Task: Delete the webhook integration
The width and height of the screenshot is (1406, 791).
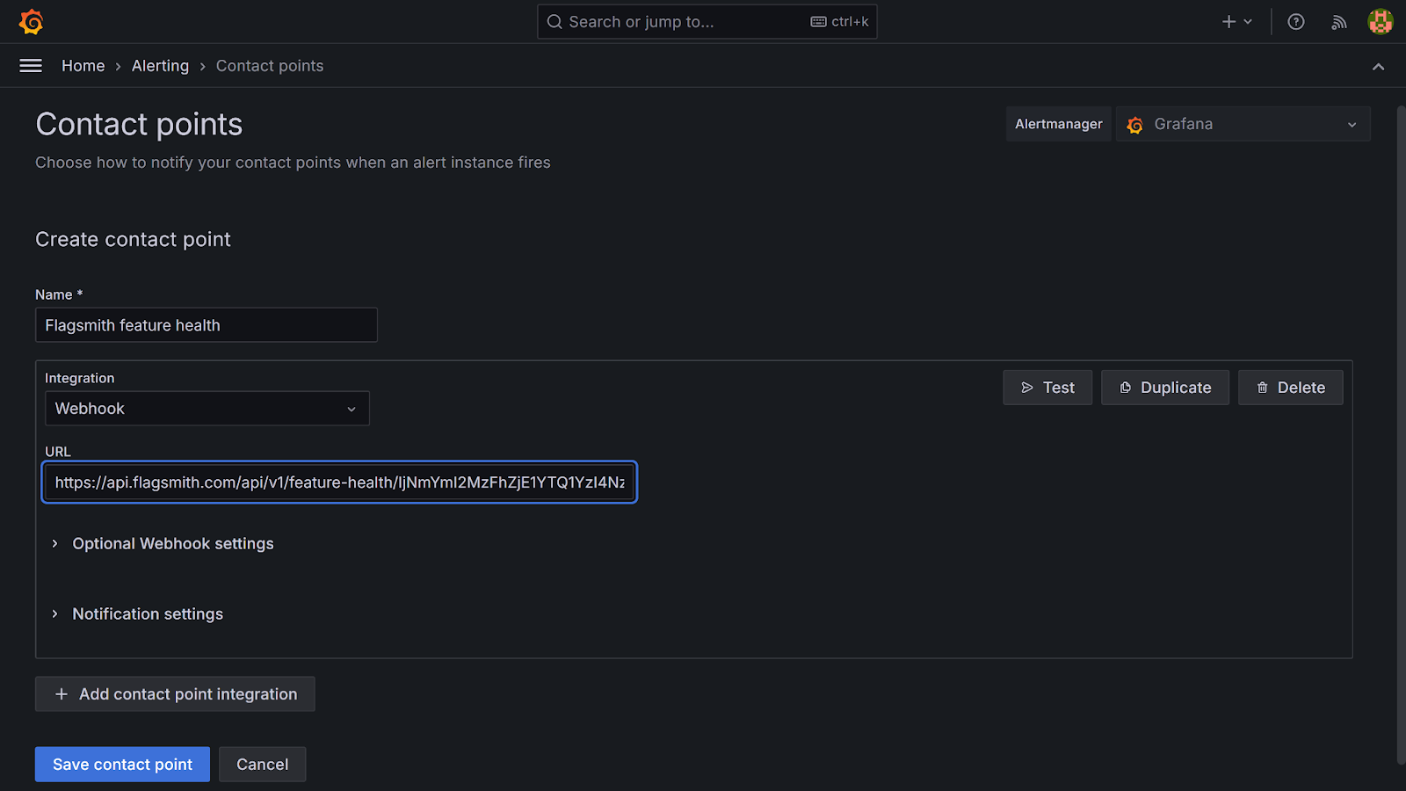Action: click(x=1291, y=388)
